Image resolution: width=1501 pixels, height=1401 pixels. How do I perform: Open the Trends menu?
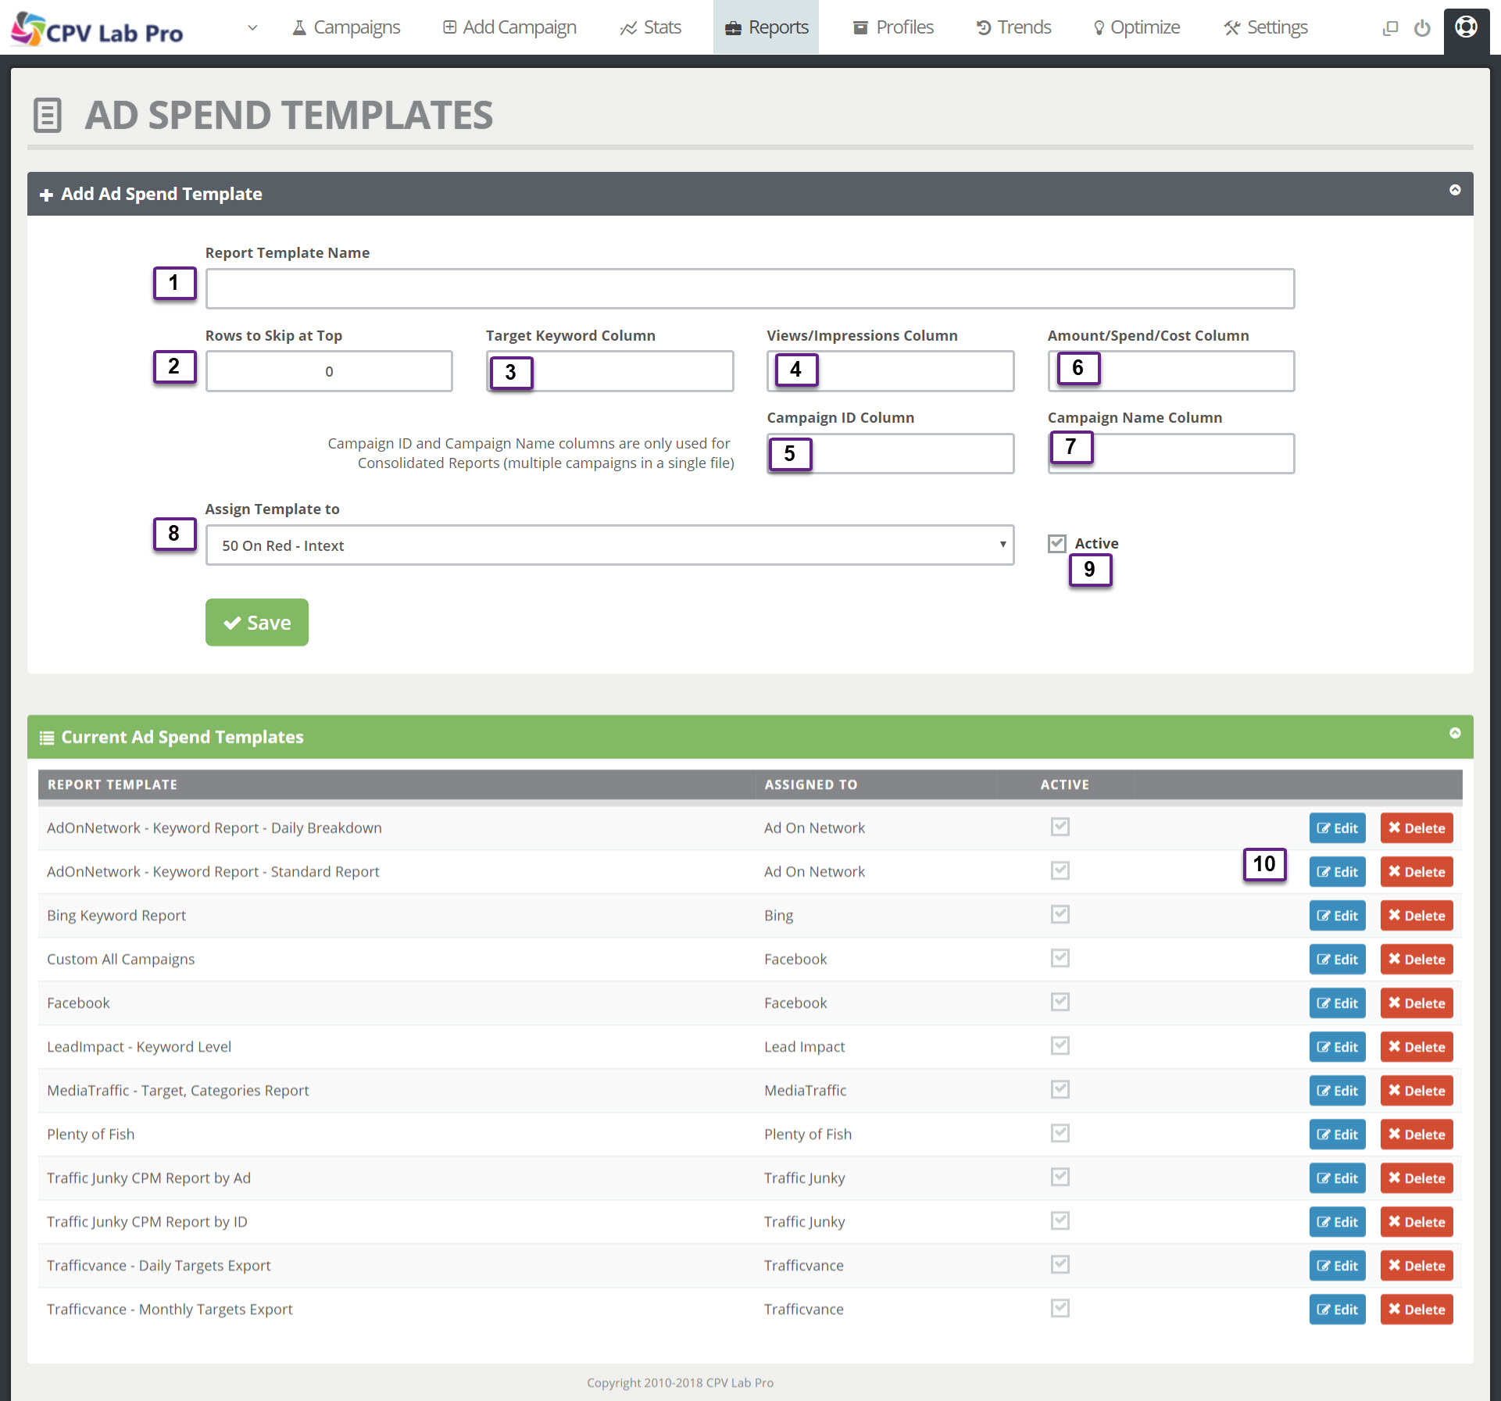pyautogui.click(x=1013, y=27)
